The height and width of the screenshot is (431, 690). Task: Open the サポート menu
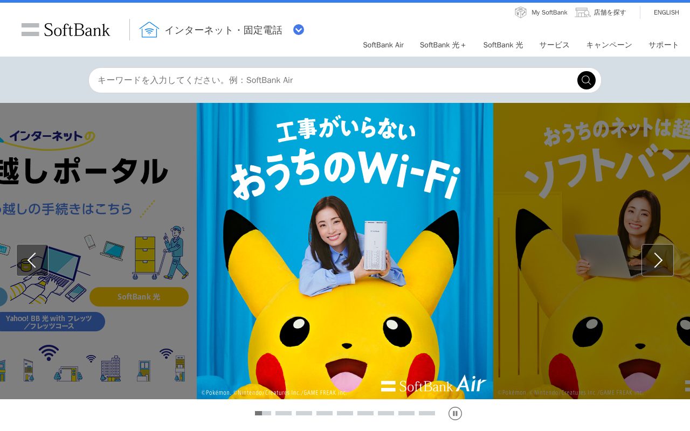click(664, 45)
